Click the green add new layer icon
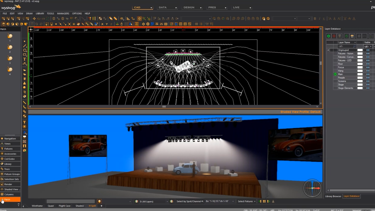This screenshot has height=211, width=375. 328,36
